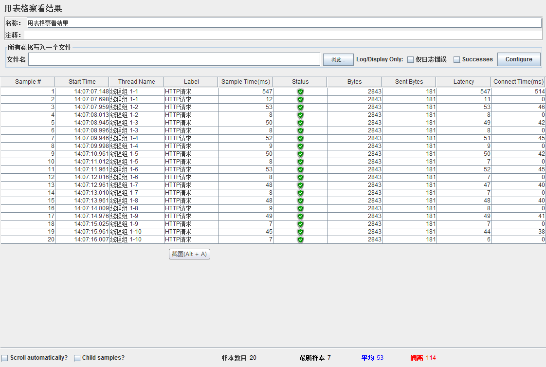546x367 pixels.
Task: Enable Scroll automatically checkbox
Action: (5, 358)
